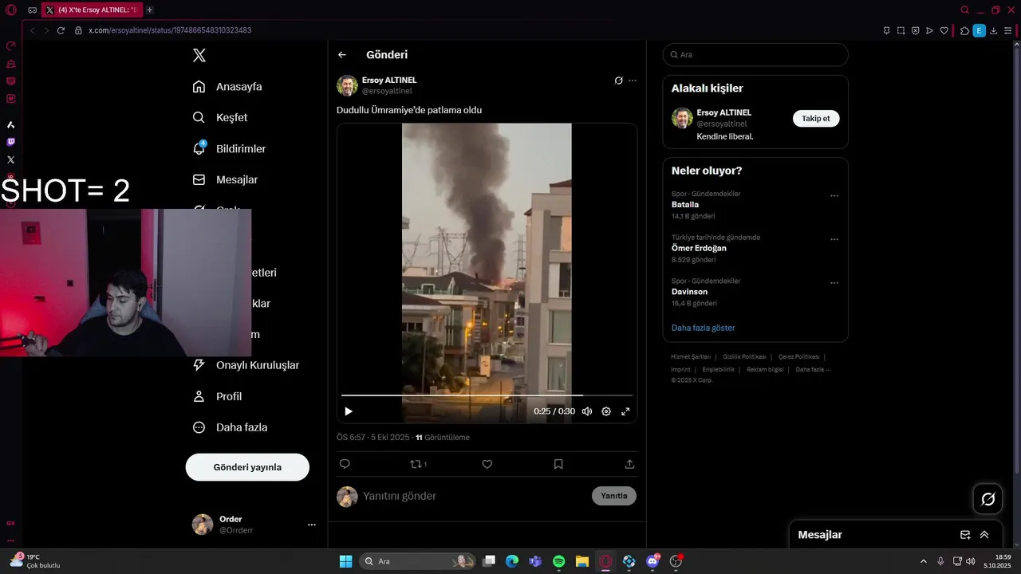Screen dimensions: 1021x574
Task: Open Windows Start menu
Action: 345,561
